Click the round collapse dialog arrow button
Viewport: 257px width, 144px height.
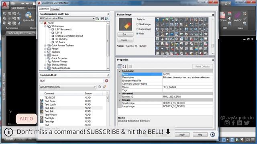(x=213, y=134)
